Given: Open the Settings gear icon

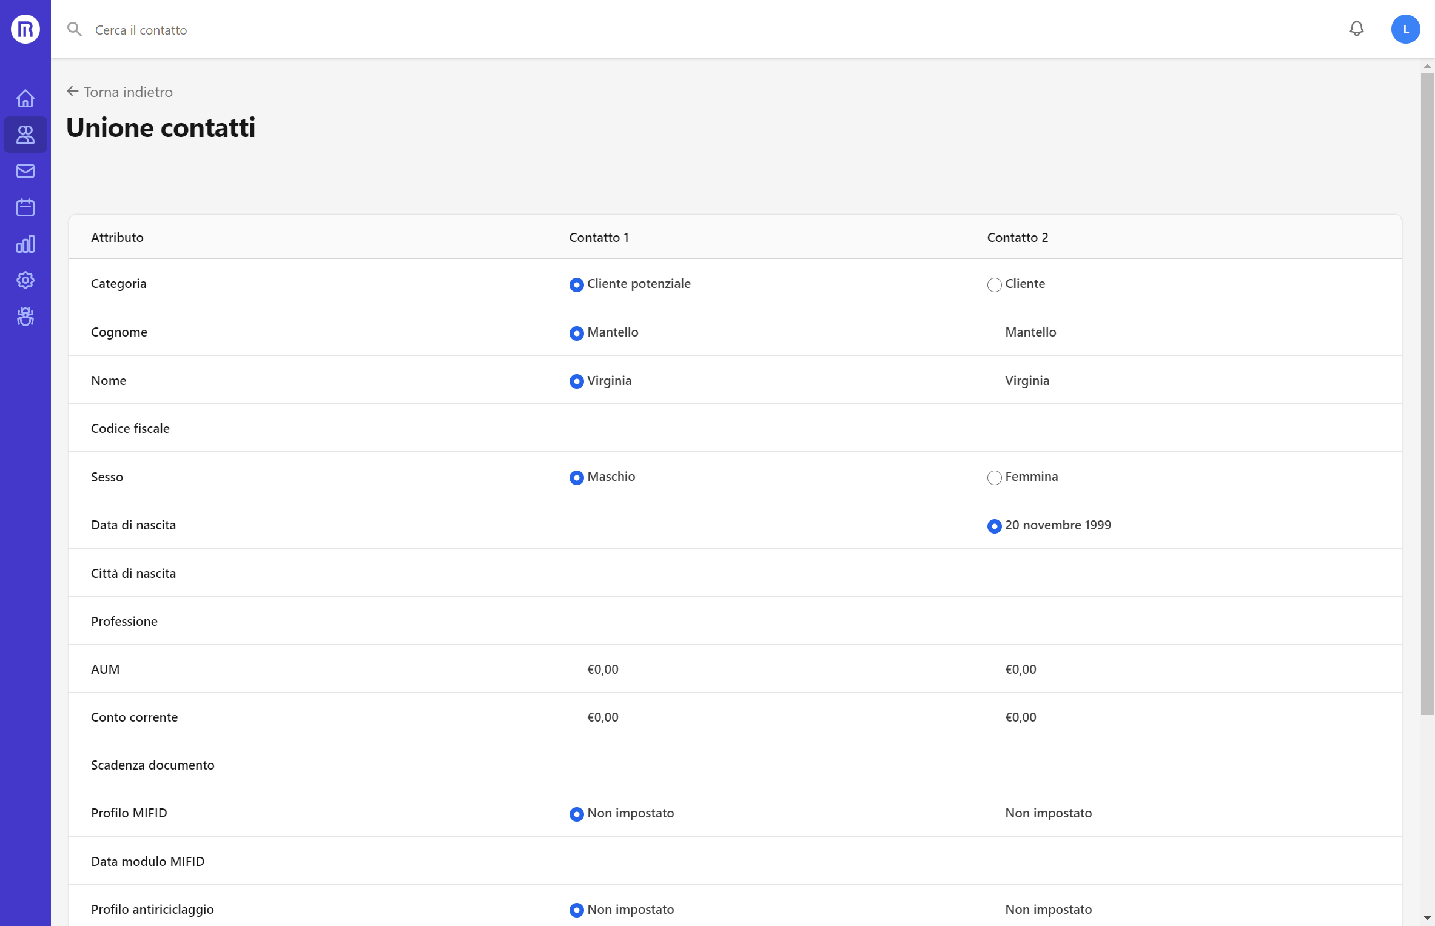Looking at the screenshot, I should tap(25, 280).
